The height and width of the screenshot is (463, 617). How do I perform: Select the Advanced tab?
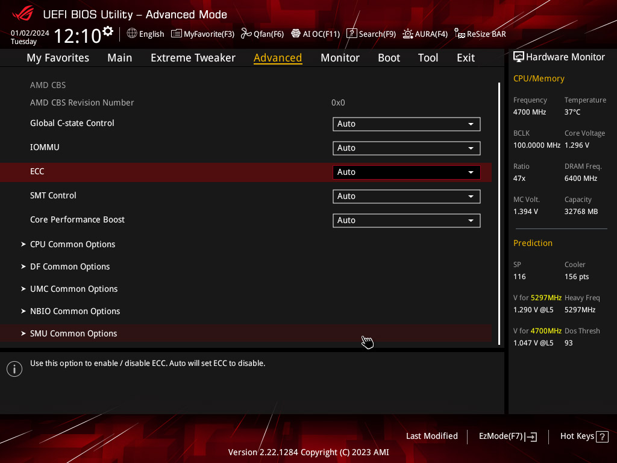click(278, 58)
